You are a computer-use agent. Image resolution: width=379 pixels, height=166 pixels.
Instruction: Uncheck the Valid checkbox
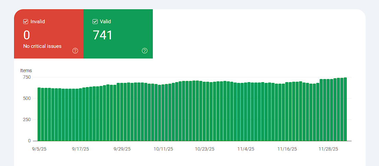click(x=95, y=22)
